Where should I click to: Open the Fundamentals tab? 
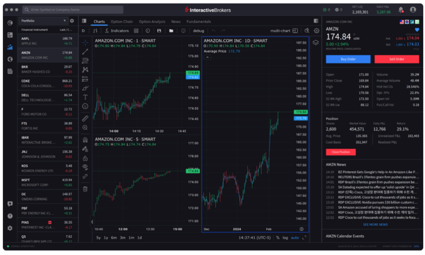198,21
